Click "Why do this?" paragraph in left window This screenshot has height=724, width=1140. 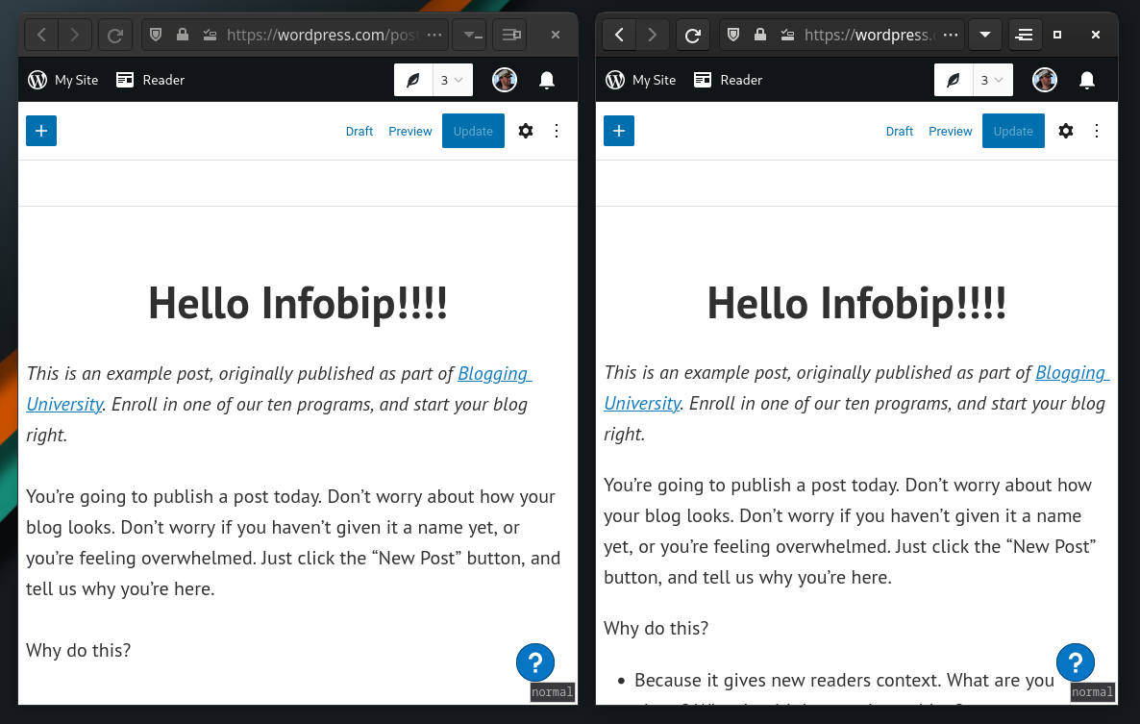coord(79,650)
